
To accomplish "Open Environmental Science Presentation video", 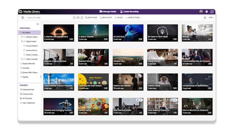I will 59,82.
